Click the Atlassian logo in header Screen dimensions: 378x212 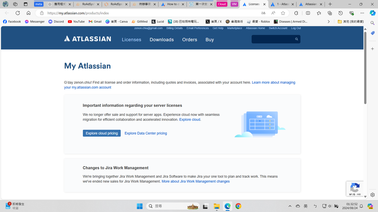(87, 39)
